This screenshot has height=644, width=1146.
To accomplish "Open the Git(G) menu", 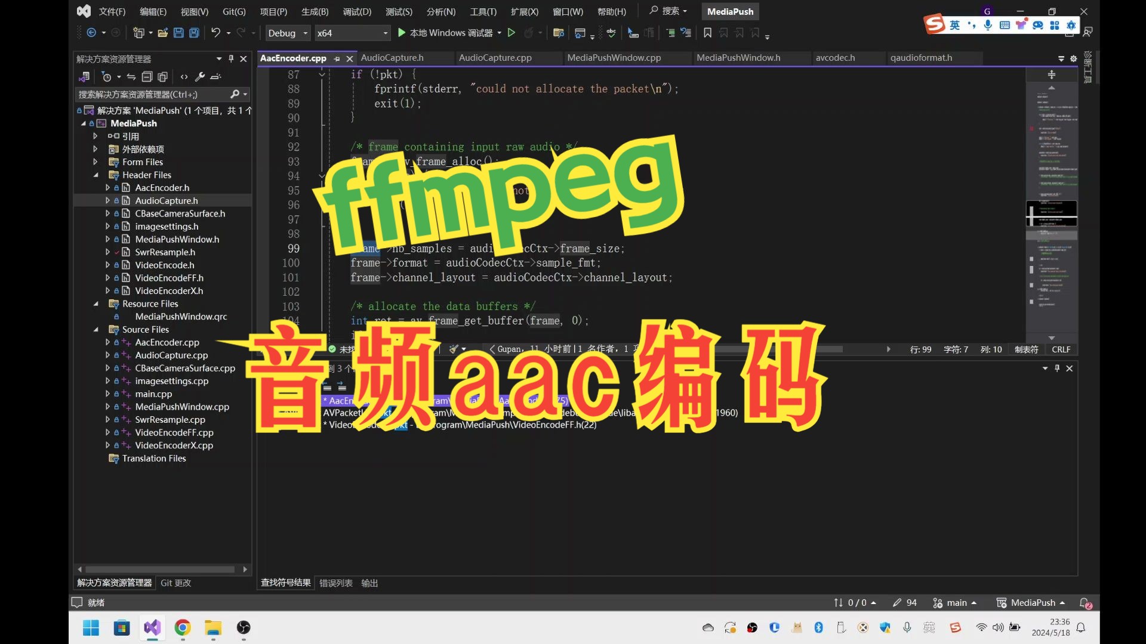I will pos(234,11).
